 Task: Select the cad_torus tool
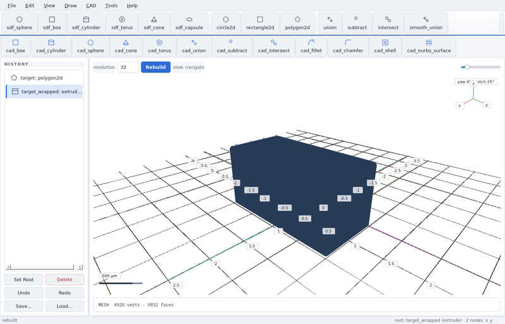tap(160, 47)
